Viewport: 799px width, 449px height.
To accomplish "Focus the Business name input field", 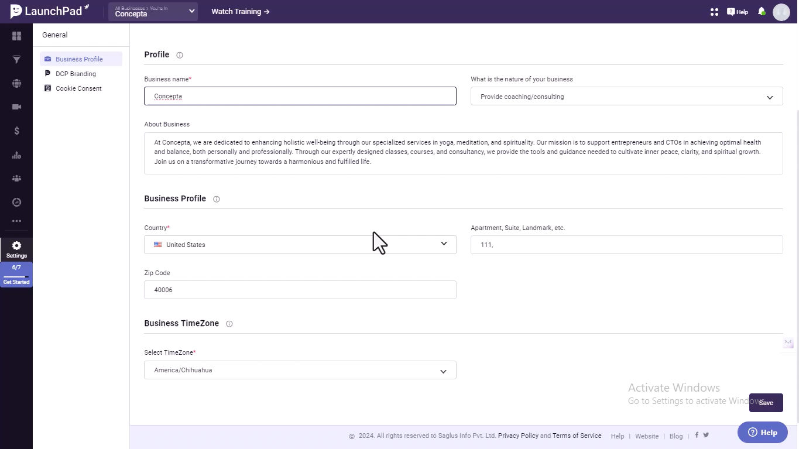I will click(x=300, y=96).
